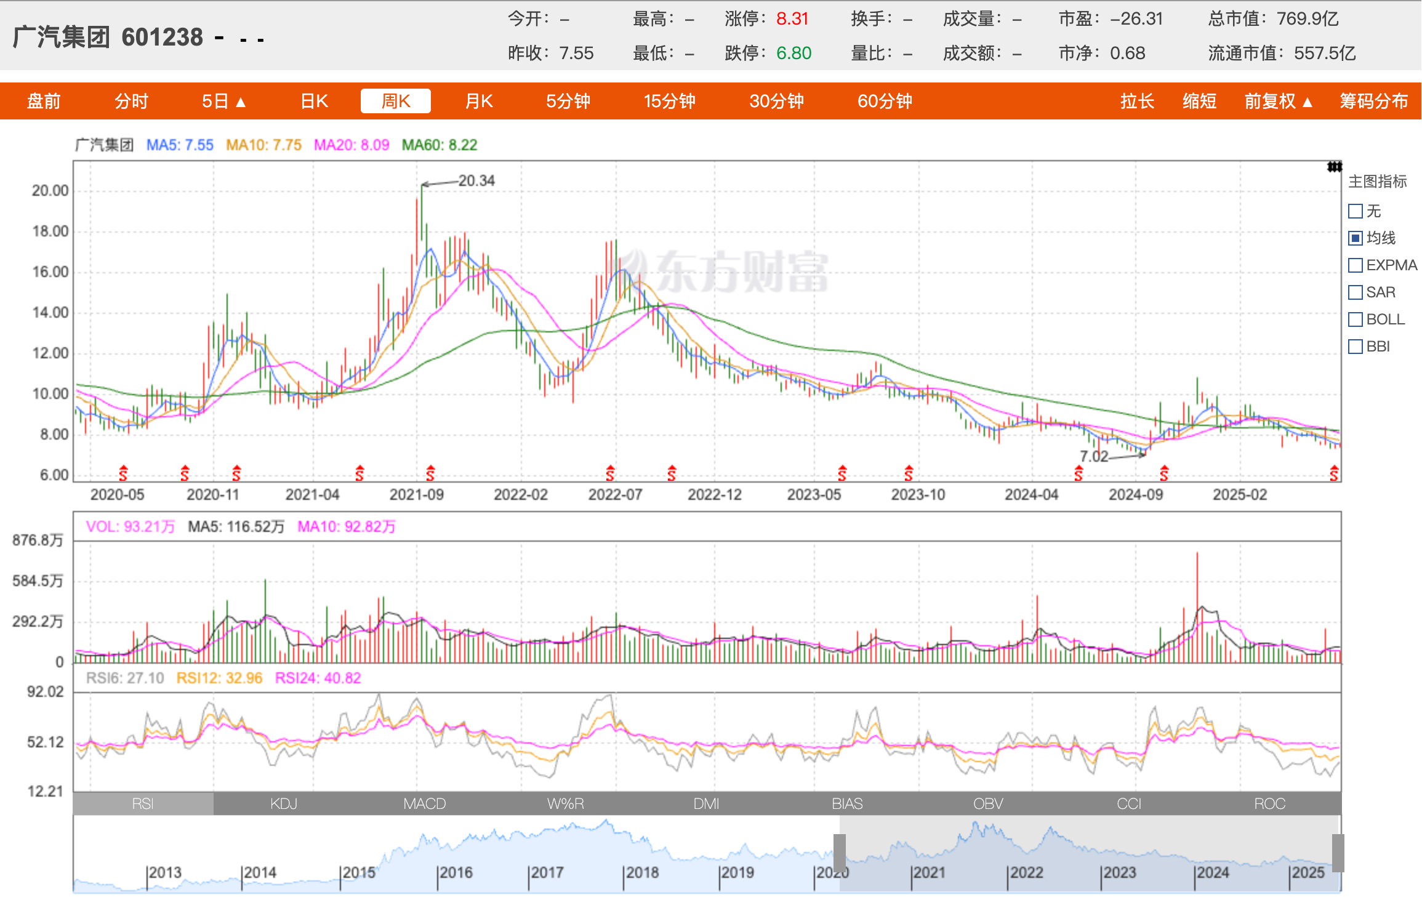Click the S marker below 2021-09
The image size is (1422, 900).
430,473
